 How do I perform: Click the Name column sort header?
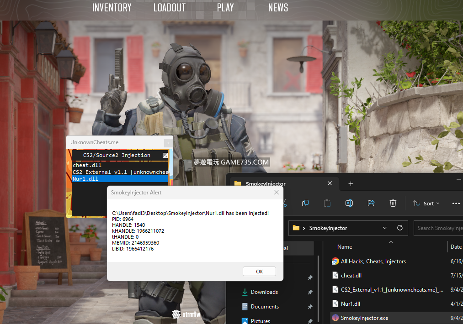(345, 247)
